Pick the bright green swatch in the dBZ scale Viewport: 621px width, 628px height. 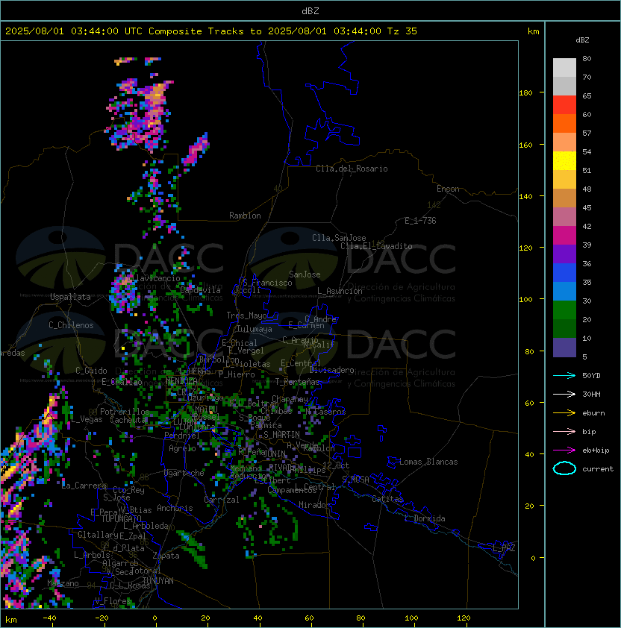564,310
